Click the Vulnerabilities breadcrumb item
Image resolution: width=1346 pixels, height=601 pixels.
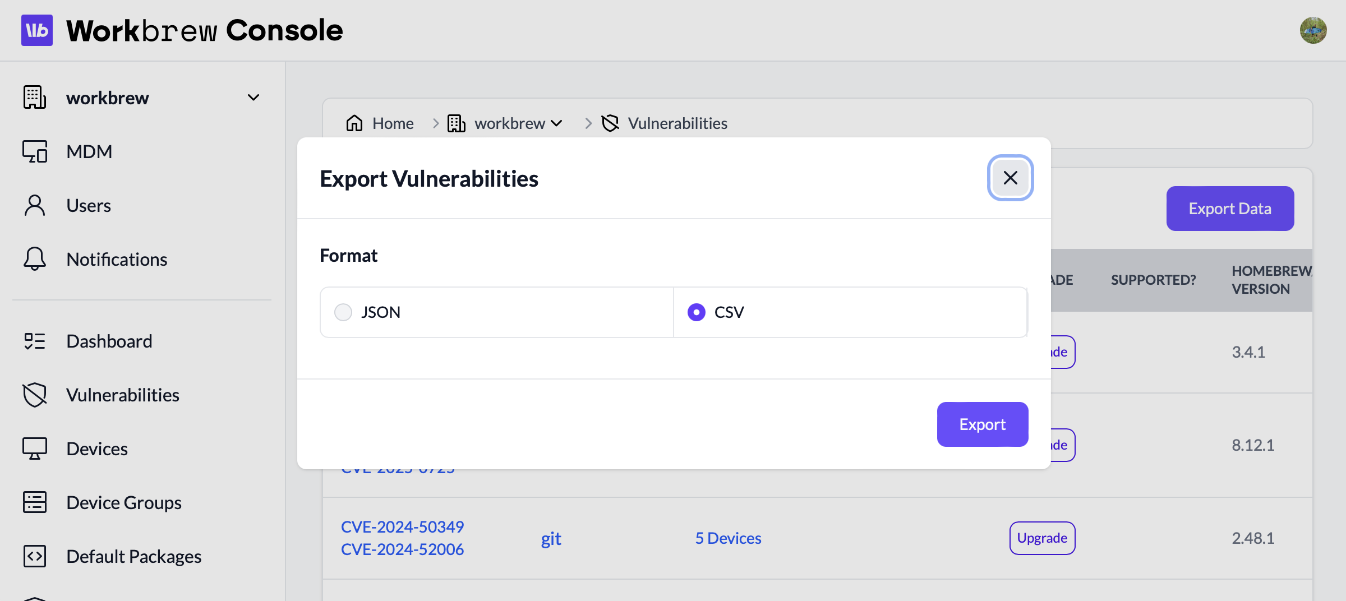point(677,123)
